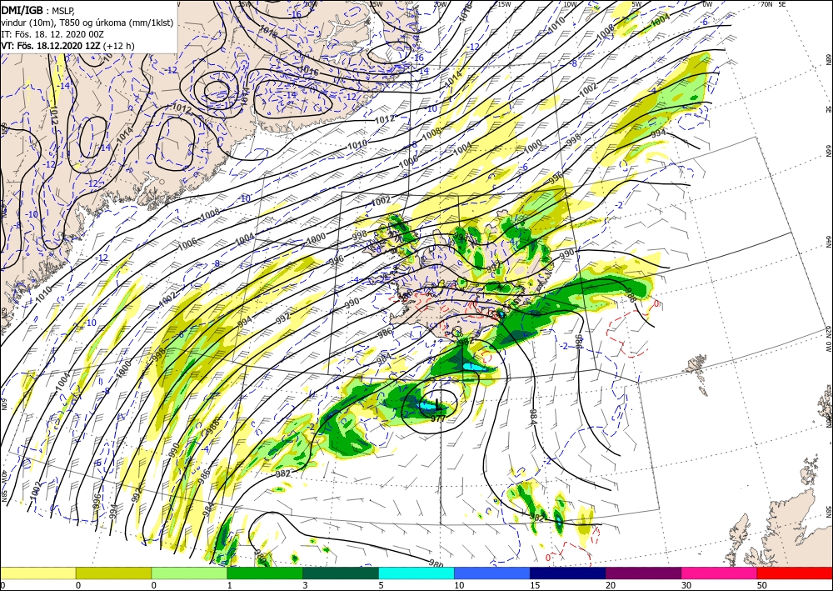Click the legend value 3
833x591 pixels.
coord(306,585)
